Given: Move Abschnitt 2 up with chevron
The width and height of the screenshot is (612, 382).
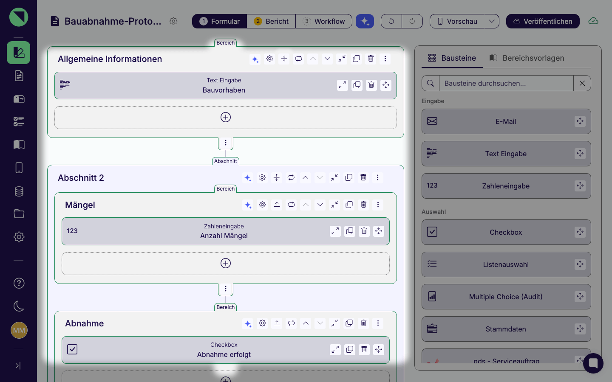Looking at the screenshot, I should 306,177.
